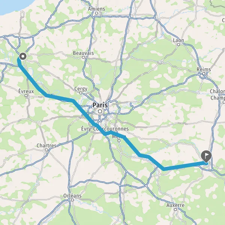Select the Beauvais city marker
Viewport: 225px width, 225px height.
83,57
